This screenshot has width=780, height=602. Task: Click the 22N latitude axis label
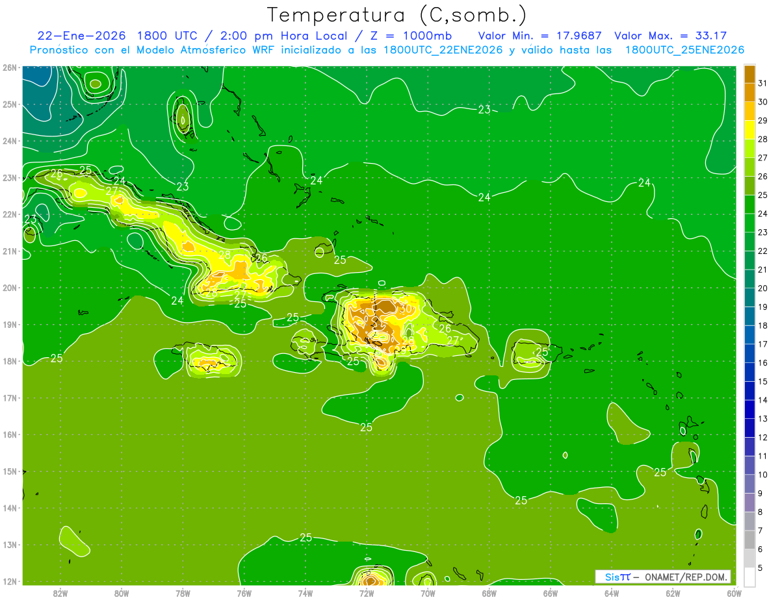[10, 214]
